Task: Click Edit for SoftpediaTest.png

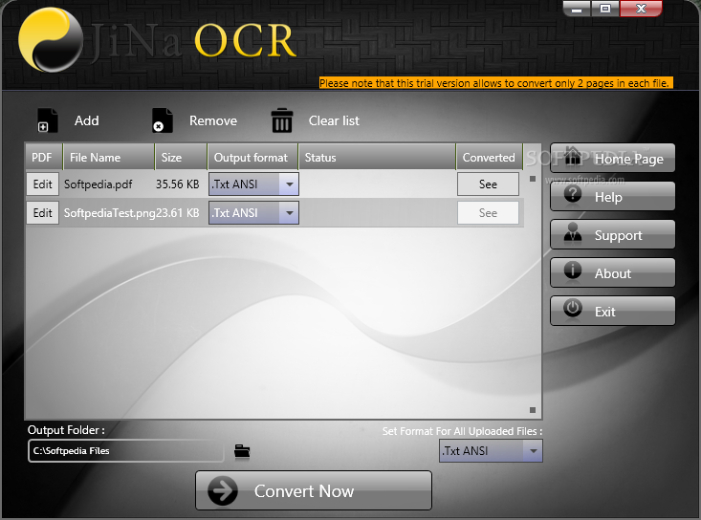Action: pos(42,212)
